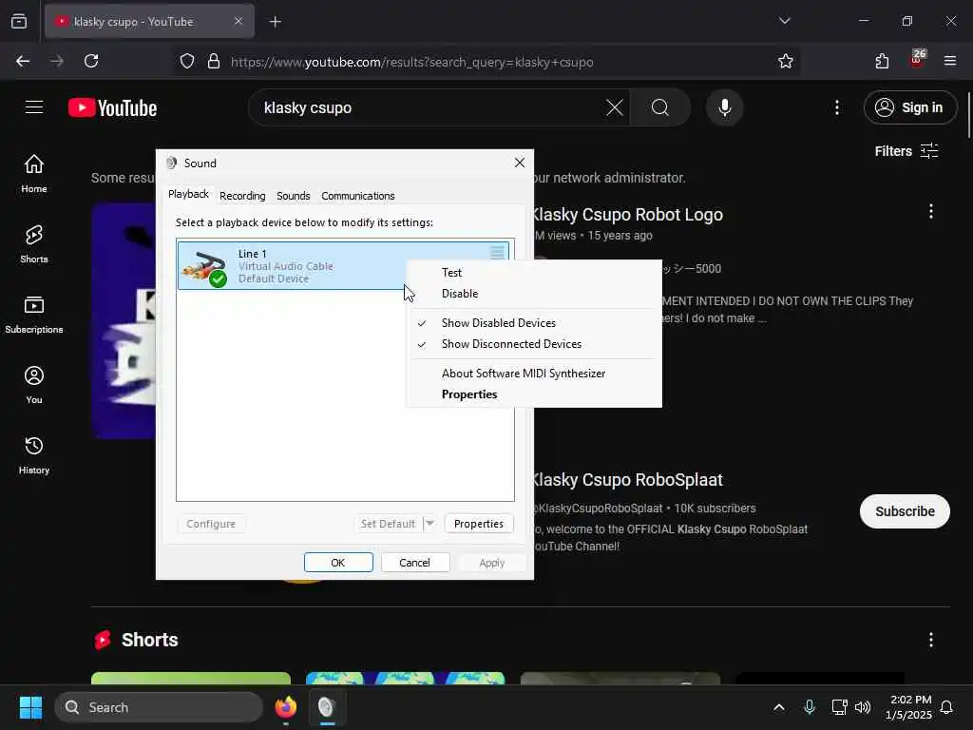Viewport: 973px width, 730px height.
Task: Open the Klasky Csupo RoboSplaat channel link
Action: [628, 480]
